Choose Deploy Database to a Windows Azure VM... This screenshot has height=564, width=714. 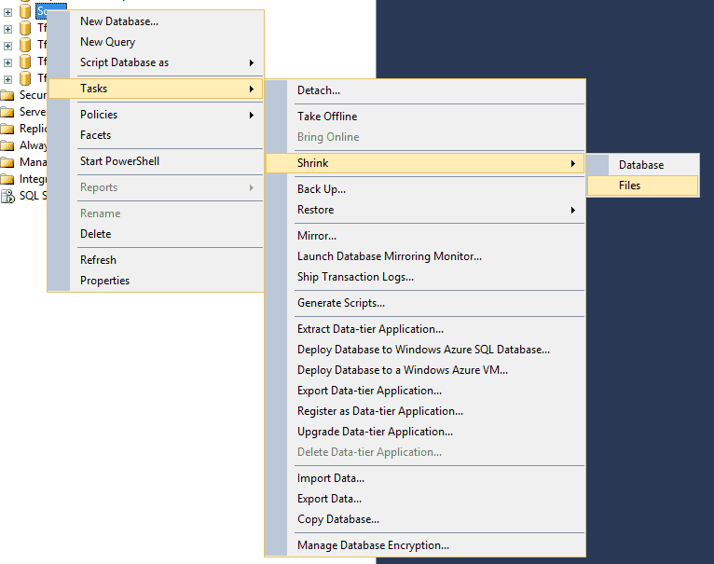(x=425, y=370)
